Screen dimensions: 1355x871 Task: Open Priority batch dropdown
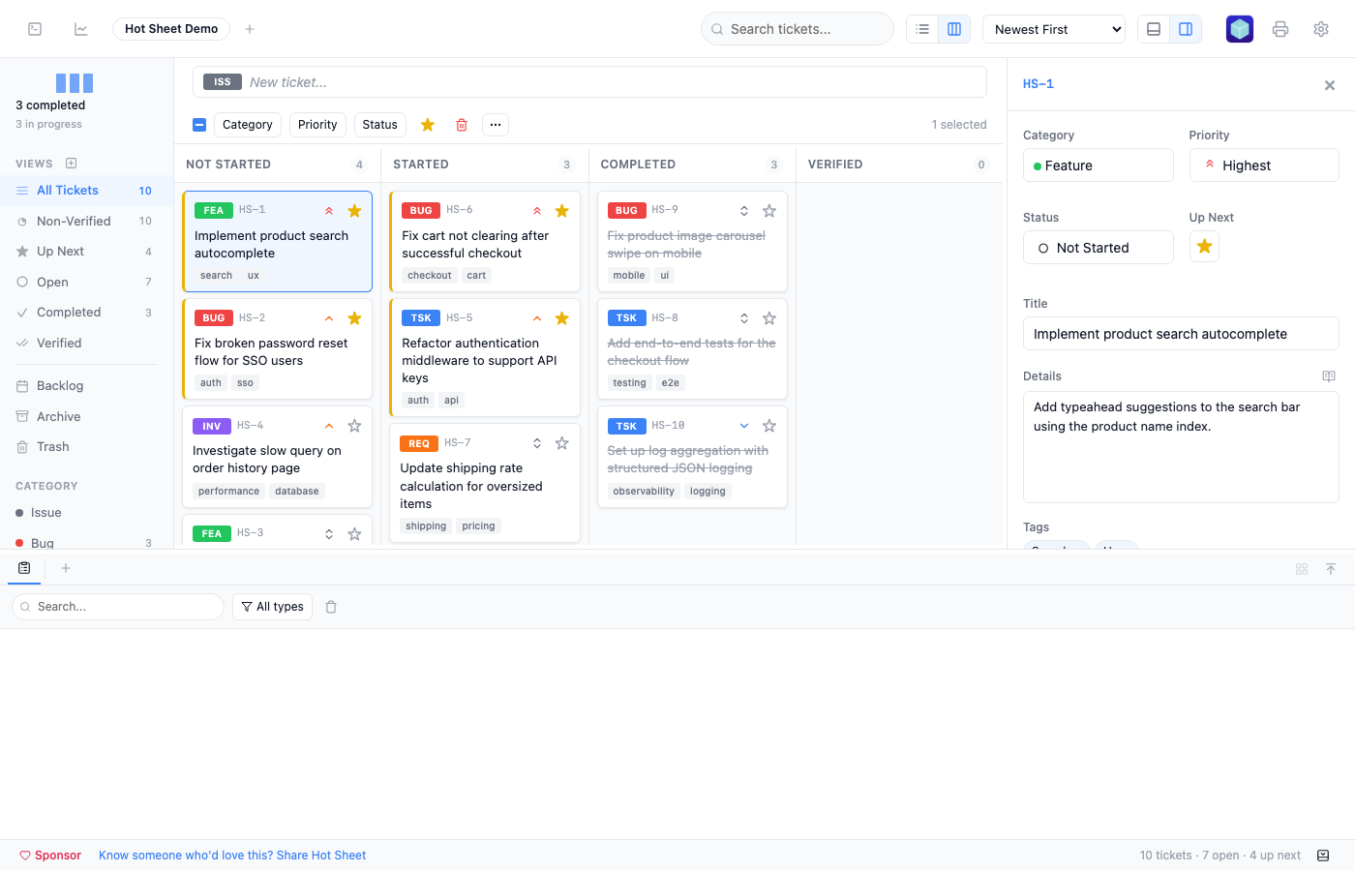317,125
